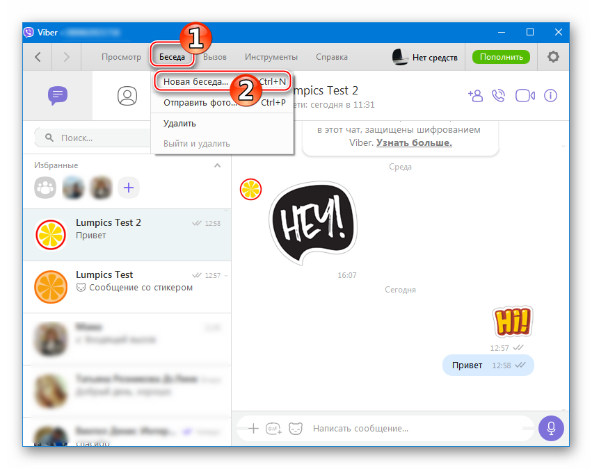Collapse the Избранные favorites section

tap(218, 165)
